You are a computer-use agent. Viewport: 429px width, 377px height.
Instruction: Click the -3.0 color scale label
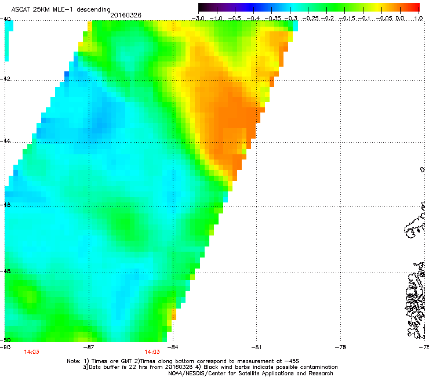pos(198,19)
